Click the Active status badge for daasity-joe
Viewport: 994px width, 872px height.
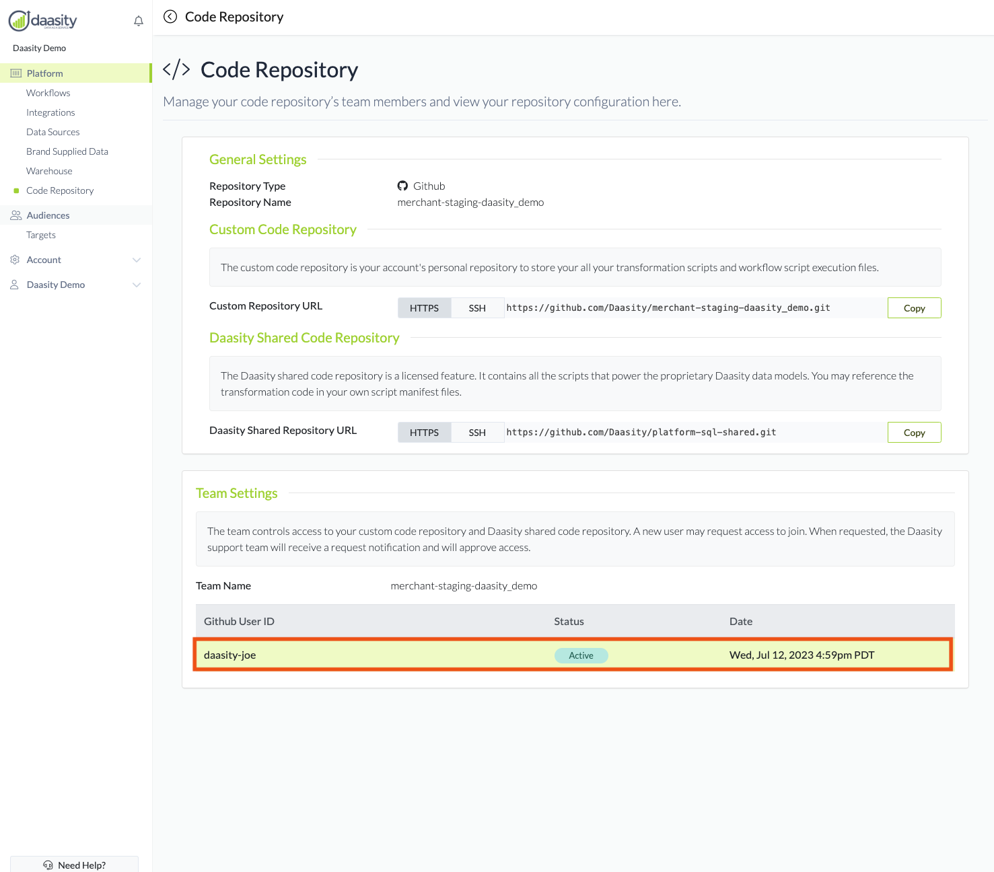[x=581, y=655]
